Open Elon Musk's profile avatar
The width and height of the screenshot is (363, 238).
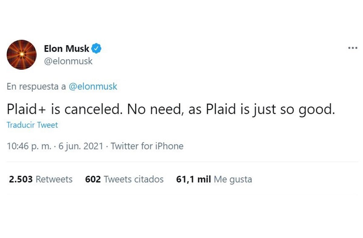point(21,55)
